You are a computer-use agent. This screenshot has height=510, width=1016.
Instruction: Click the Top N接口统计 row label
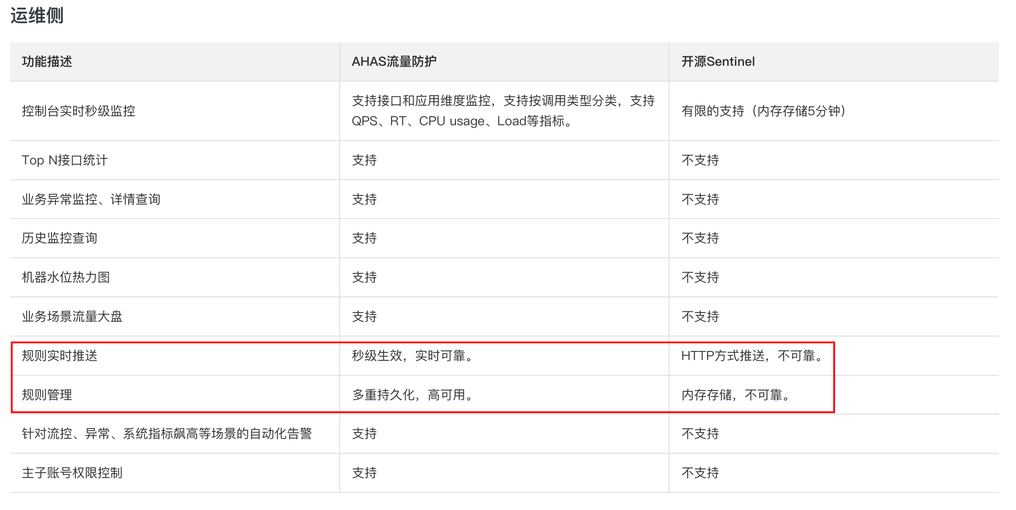(65, 160)
